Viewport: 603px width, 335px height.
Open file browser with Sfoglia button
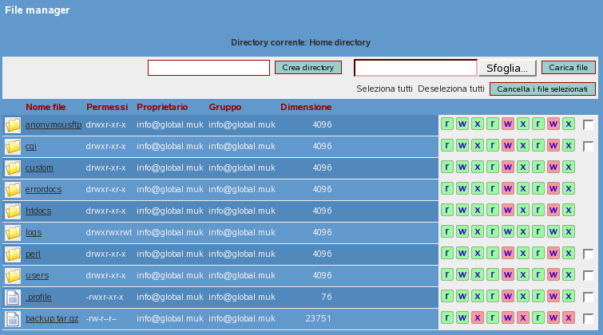[x=507, y=68]
